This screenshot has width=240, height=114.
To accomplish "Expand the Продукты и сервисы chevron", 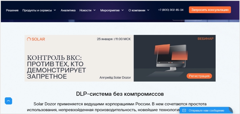I will [55, 10].
